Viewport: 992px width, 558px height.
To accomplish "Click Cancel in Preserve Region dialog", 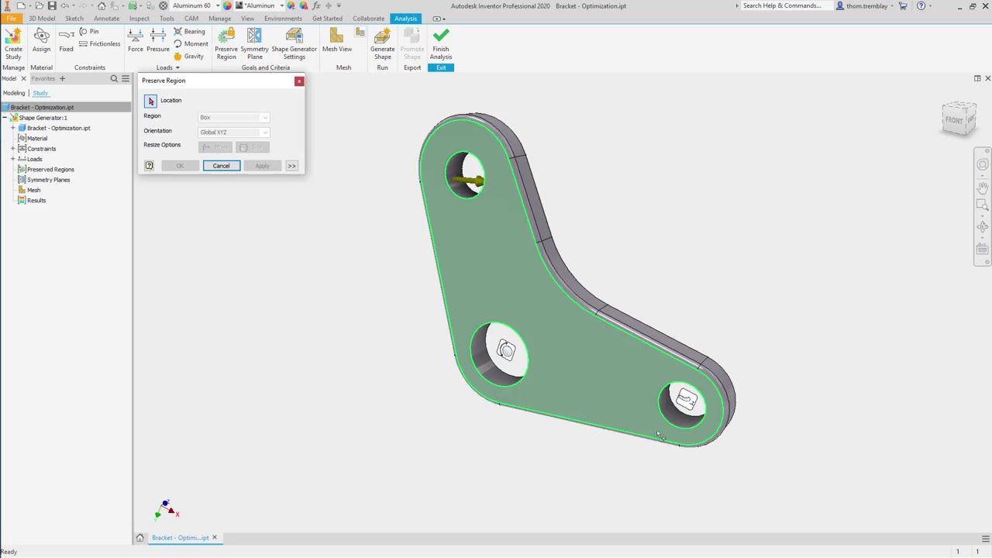I will click(x=221, y=166).
